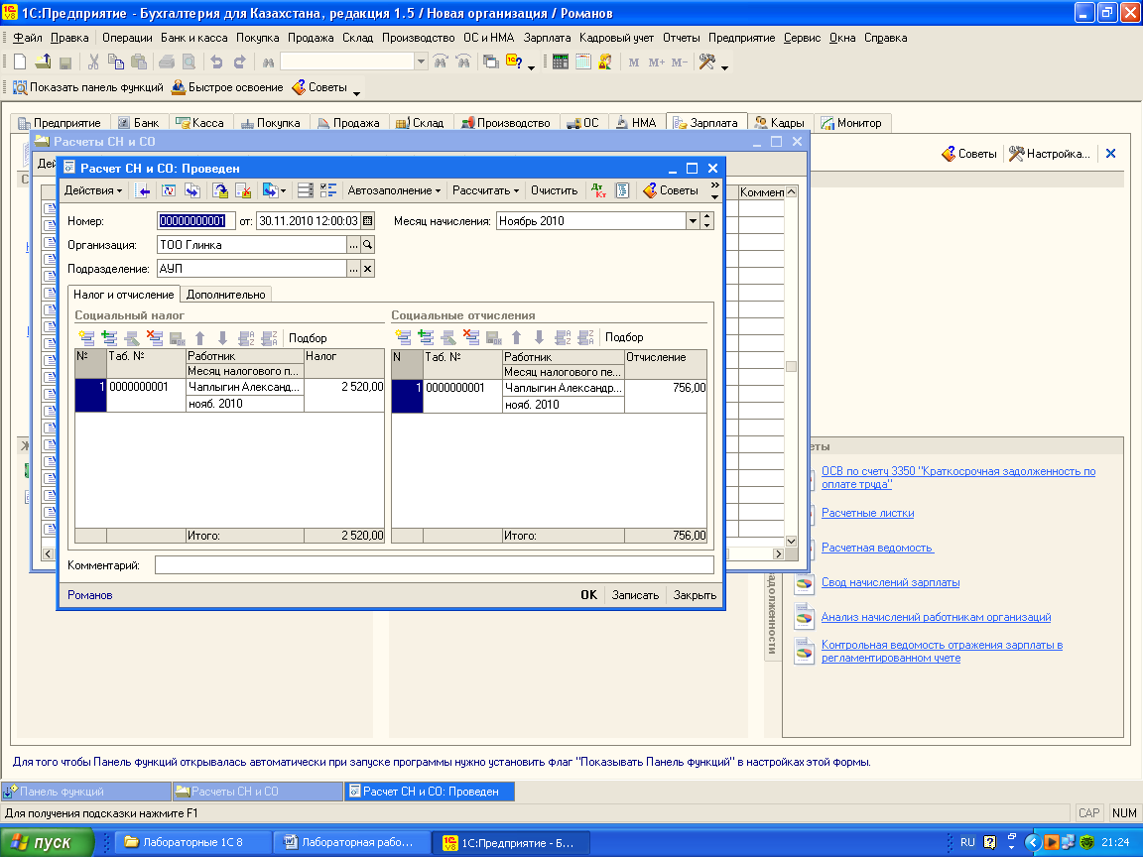Sort ascending icon in Социальный налог table
This screenshot has width=1143, height=857.
point(246,338)
